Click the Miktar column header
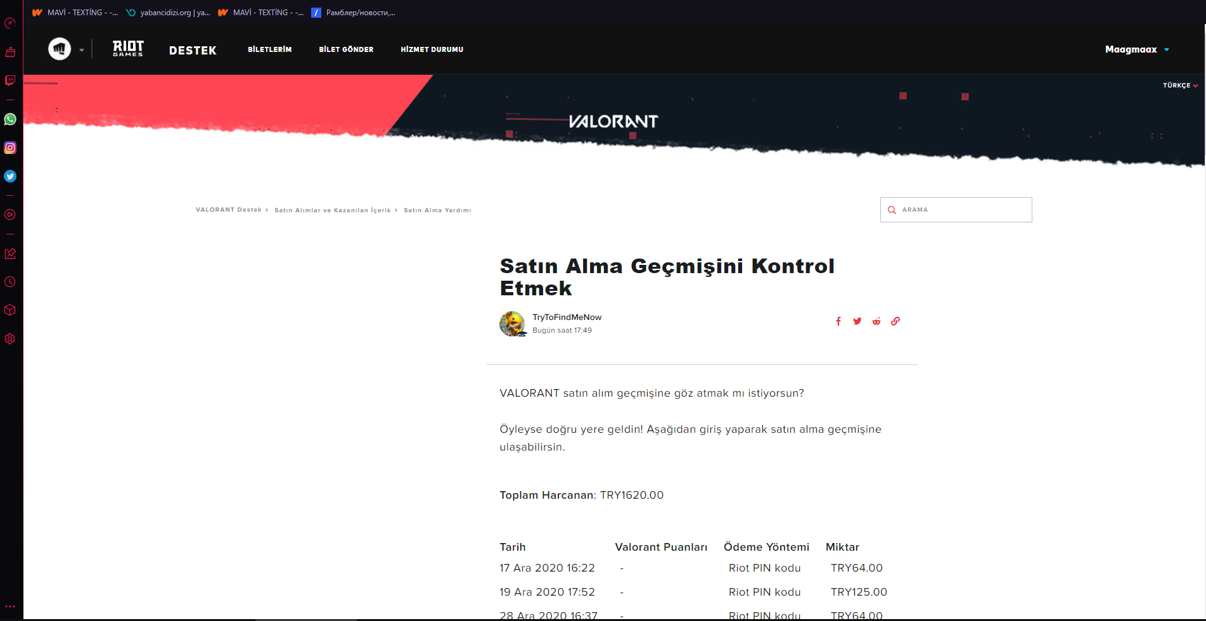The height and width of the screenshot is (621, 1206). pyautogui.click(x=842, y=547)
